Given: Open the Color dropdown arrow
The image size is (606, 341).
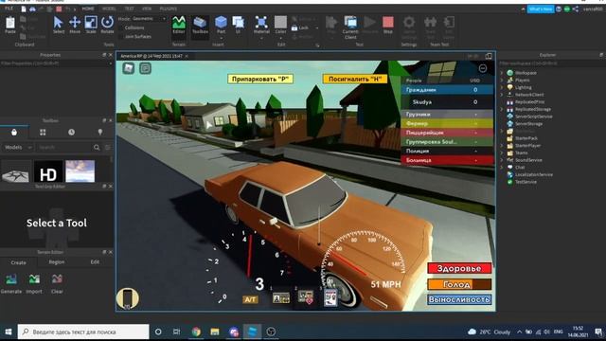Looking at the screenshot, I should [280, 38].
